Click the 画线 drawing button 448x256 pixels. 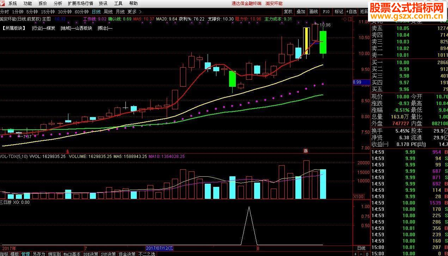coord(313,12)
